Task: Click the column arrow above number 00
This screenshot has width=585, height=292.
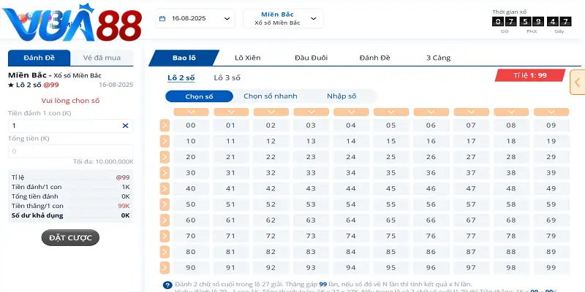Action: click(x=190, y=112)
